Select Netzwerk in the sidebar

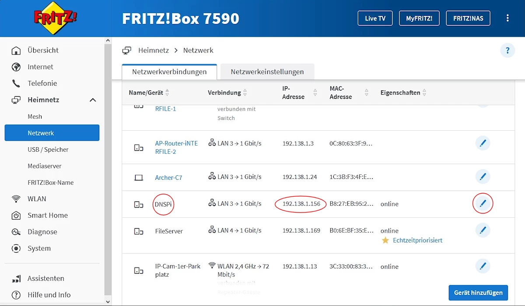(52, 133)
